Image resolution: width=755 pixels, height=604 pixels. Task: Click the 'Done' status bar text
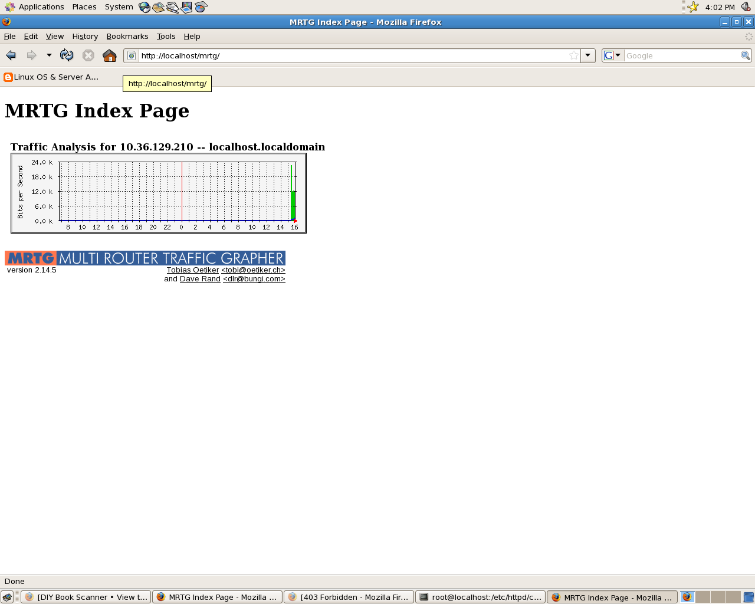click(15, 581)
